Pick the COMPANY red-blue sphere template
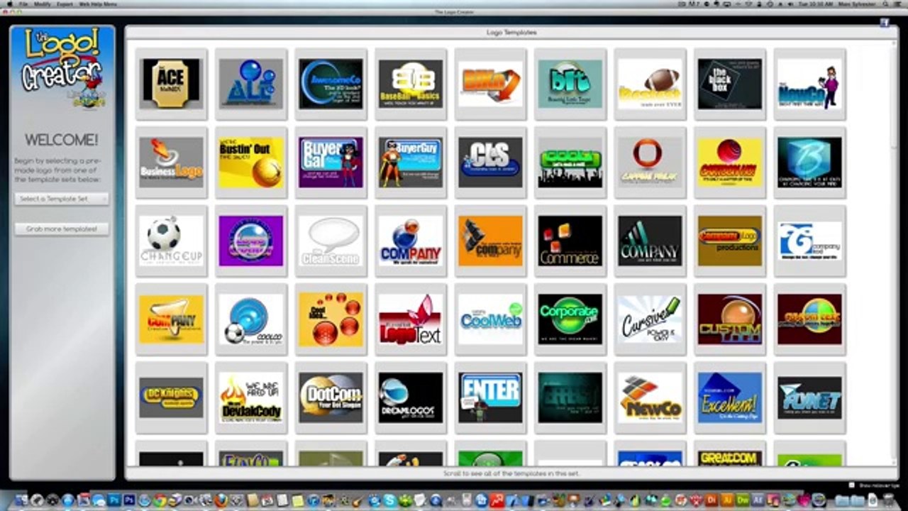 (x=410, y=241)
